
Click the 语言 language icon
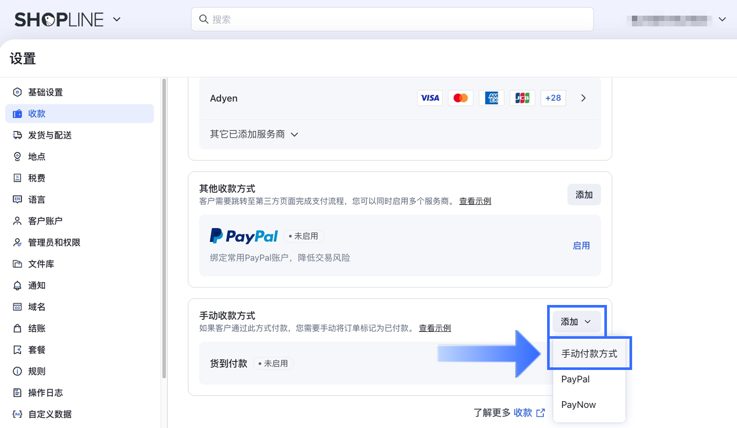click(x=17, y=199)
